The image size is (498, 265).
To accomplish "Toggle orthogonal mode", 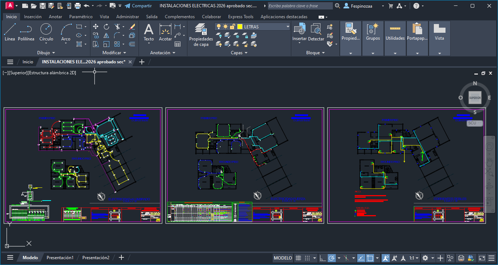I will coord(323,258).
